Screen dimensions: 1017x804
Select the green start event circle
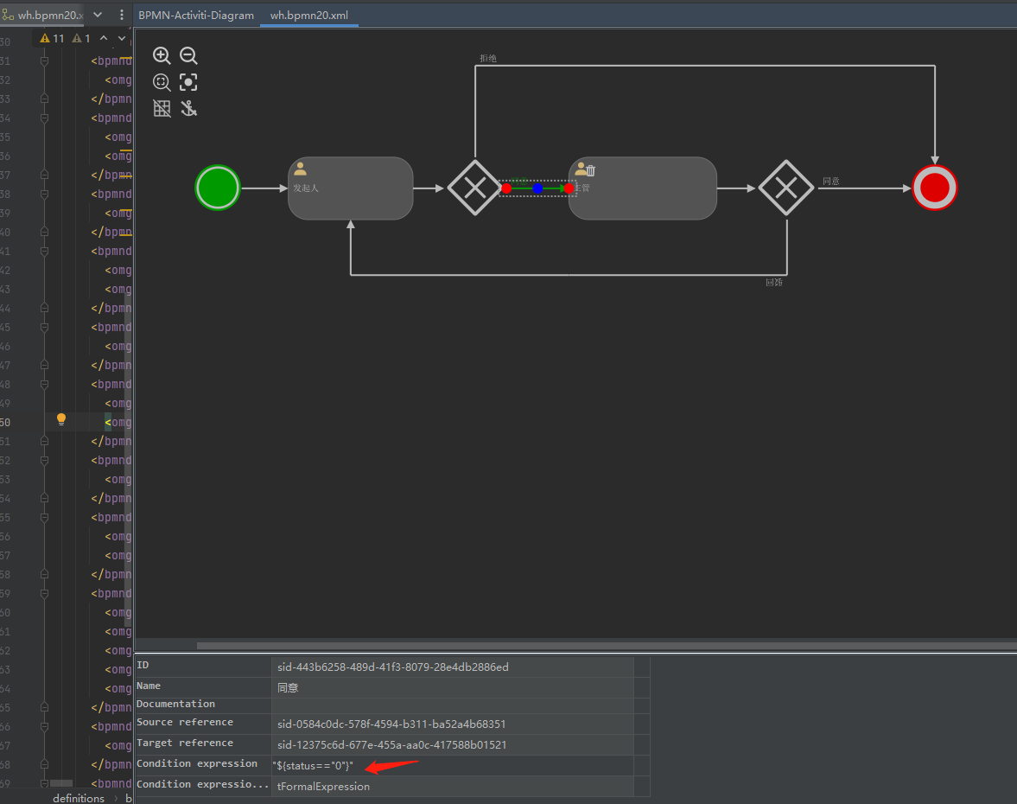click(x=218, y=188)
